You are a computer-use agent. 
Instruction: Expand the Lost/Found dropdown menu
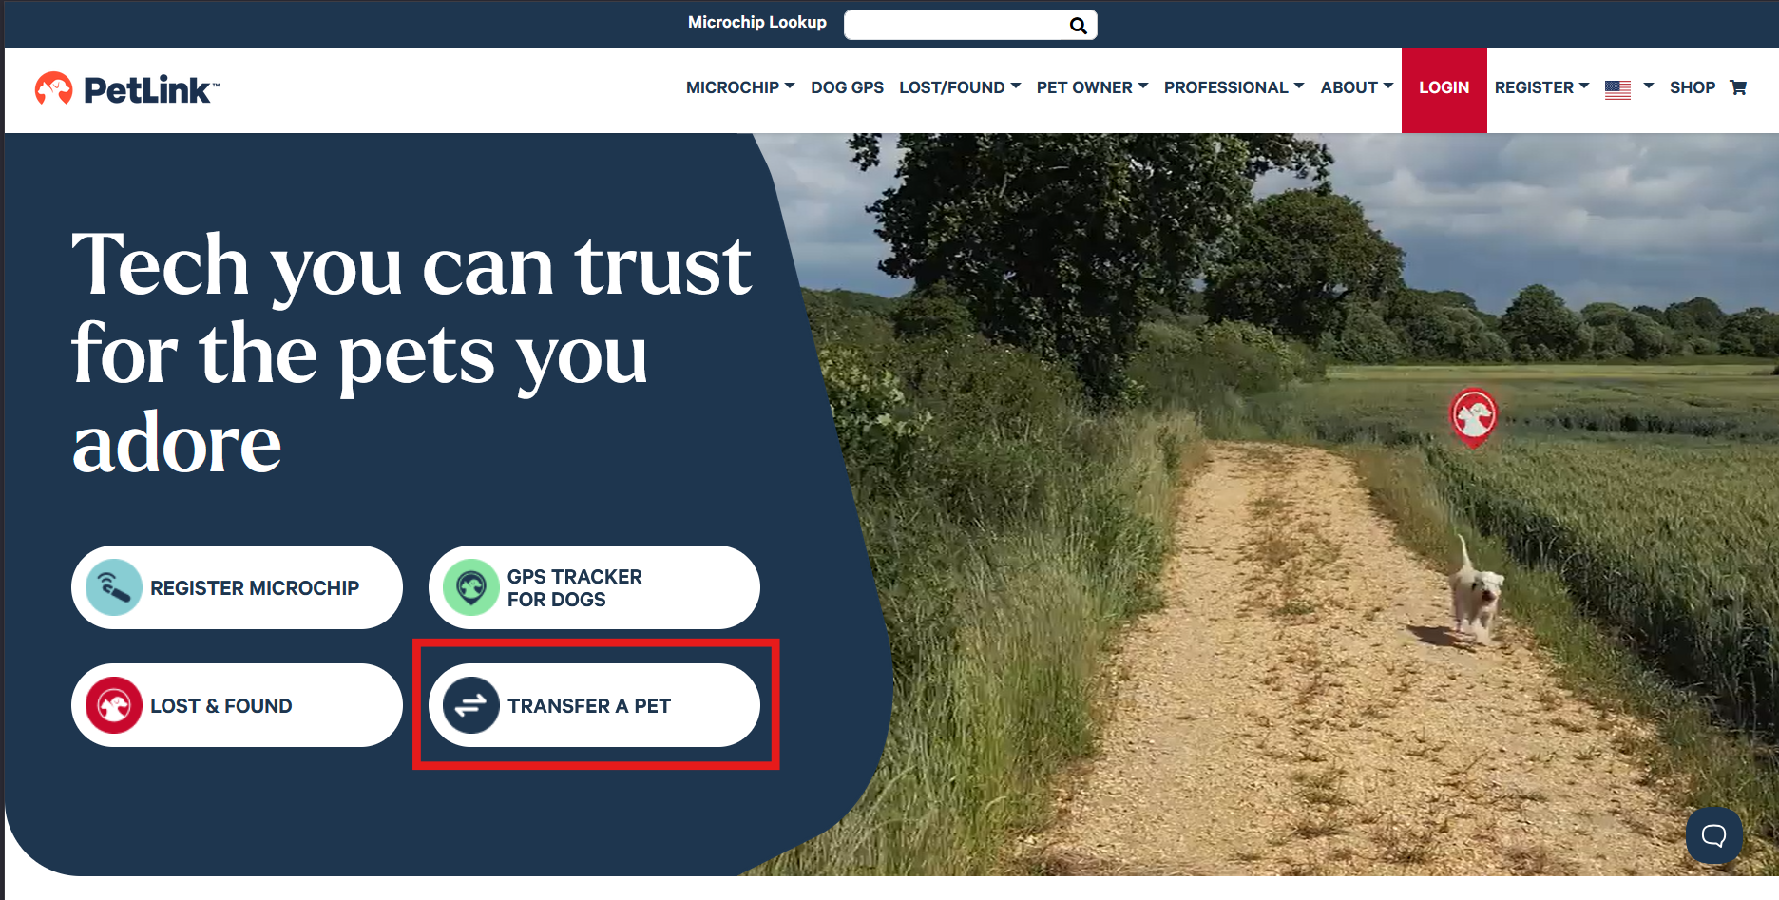[x=960, y=87]
